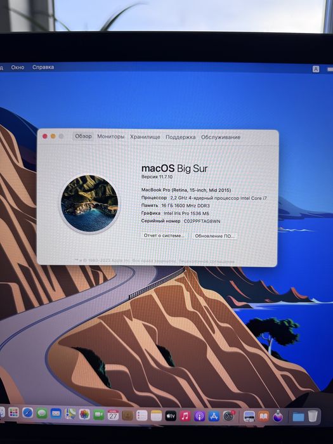
Task: Open the Поддержка tab
Action: (x=180, y=137)
